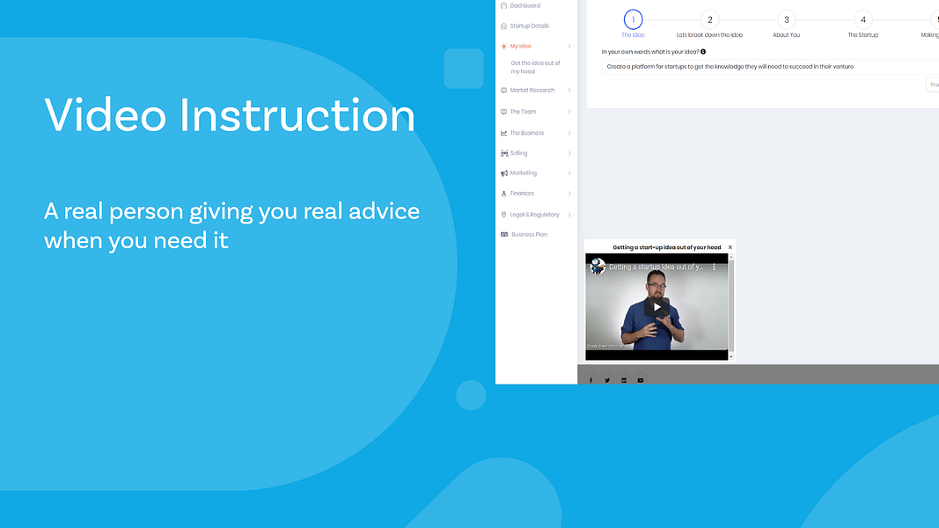Click the Dashboard gauge icon
This screenshot has width=939, height=528.
point(503,6)
